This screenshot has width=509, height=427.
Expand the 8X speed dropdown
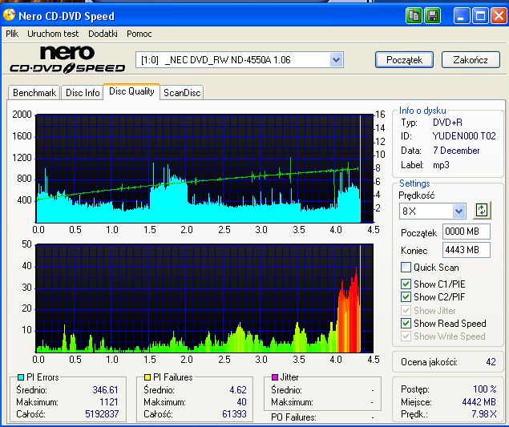coord(459,211)
